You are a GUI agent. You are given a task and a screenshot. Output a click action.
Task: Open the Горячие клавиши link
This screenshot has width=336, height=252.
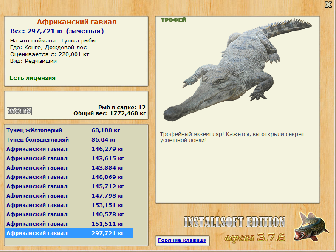[182, 240]
